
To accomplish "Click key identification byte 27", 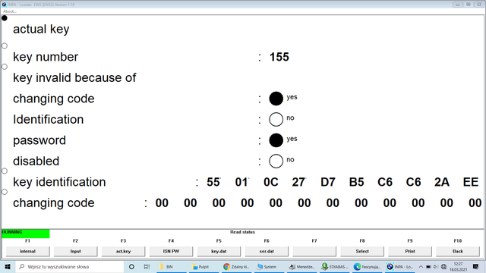I will [298, 182].
